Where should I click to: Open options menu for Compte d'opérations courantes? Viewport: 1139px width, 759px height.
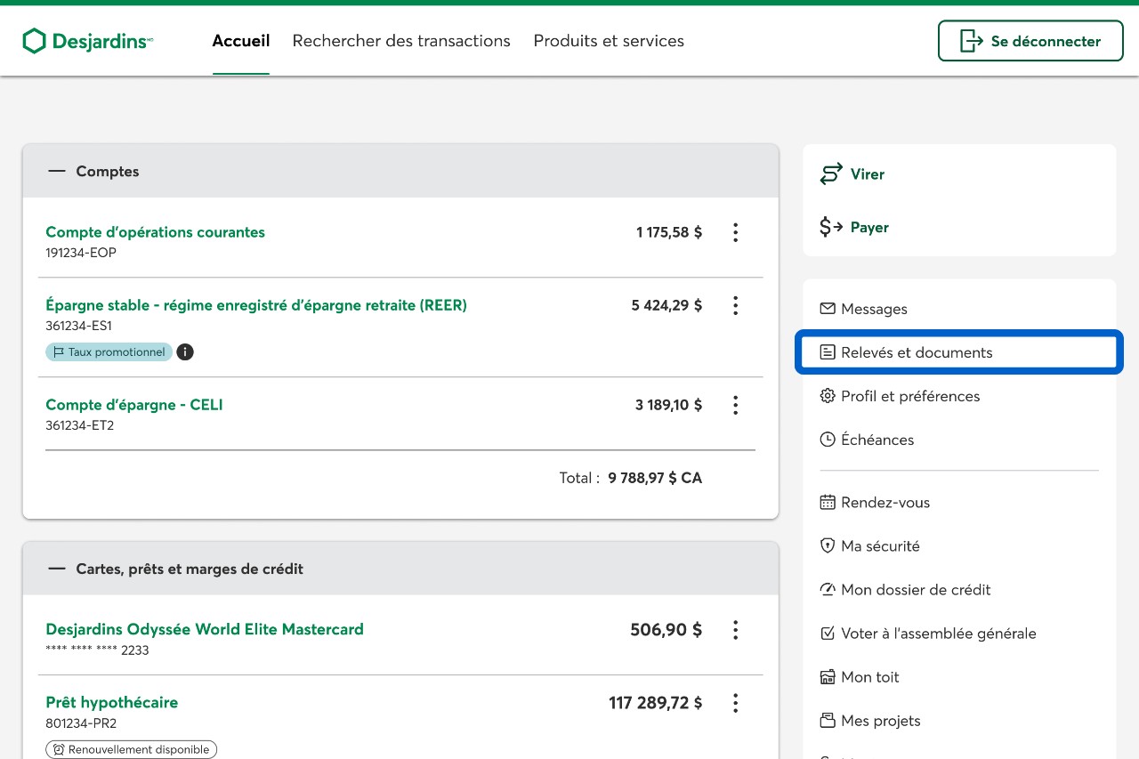(x=735, y=232)
